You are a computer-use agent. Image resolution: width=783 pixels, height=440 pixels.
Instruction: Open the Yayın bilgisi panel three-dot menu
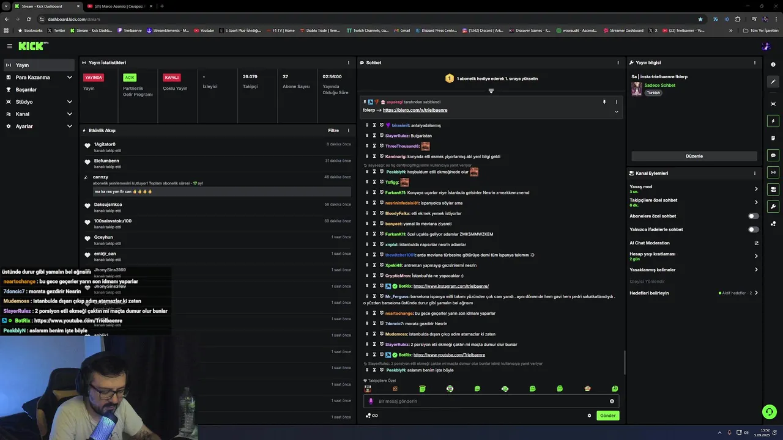click(755, 62)
